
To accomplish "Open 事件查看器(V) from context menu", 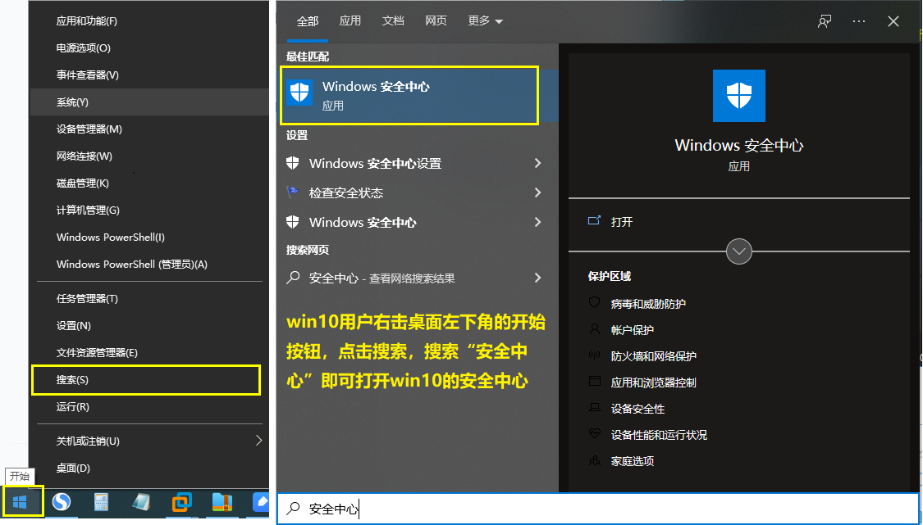I will (149, 75).
